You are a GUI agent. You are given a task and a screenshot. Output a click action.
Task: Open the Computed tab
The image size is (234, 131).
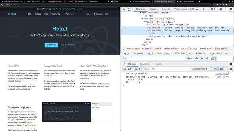[137, 53]
